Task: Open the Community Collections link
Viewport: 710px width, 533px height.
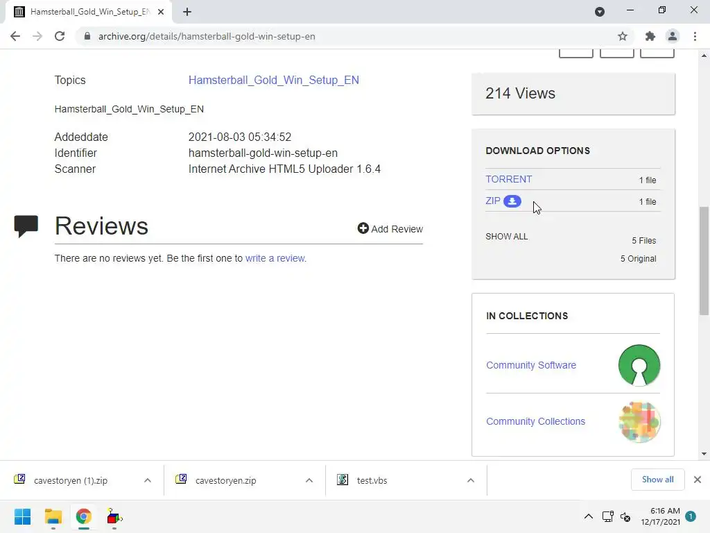Action: pyautogui.click(x=535, y=421)
